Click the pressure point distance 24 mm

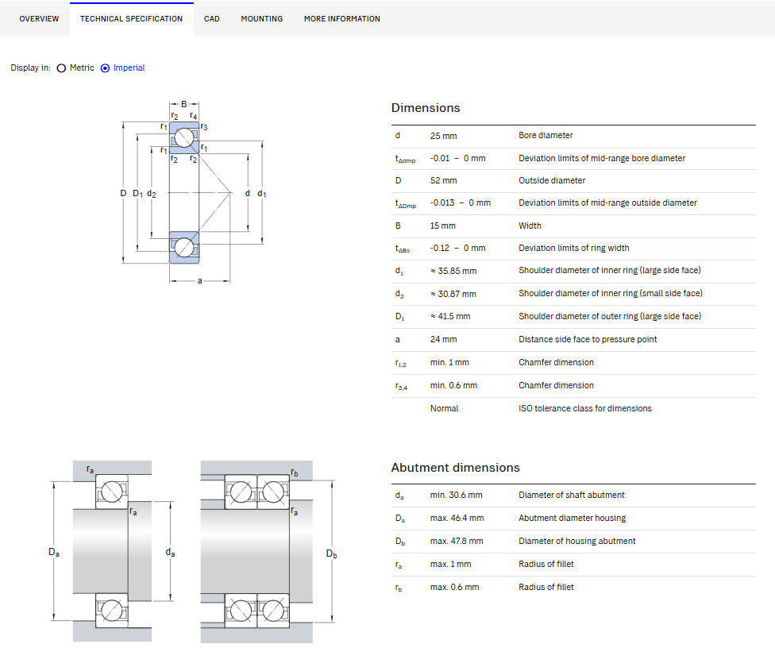[x=443, y=340]
